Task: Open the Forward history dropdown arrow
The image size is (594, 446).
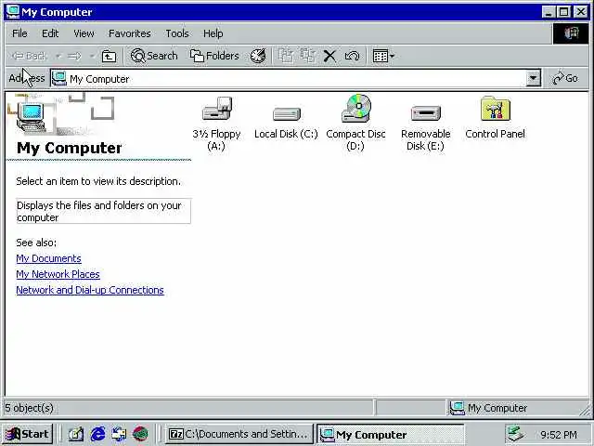Action: 92,57
